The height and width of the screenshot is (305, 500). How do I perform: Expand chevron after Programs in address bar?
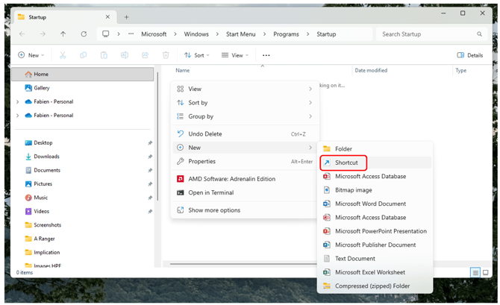[307, 34]
